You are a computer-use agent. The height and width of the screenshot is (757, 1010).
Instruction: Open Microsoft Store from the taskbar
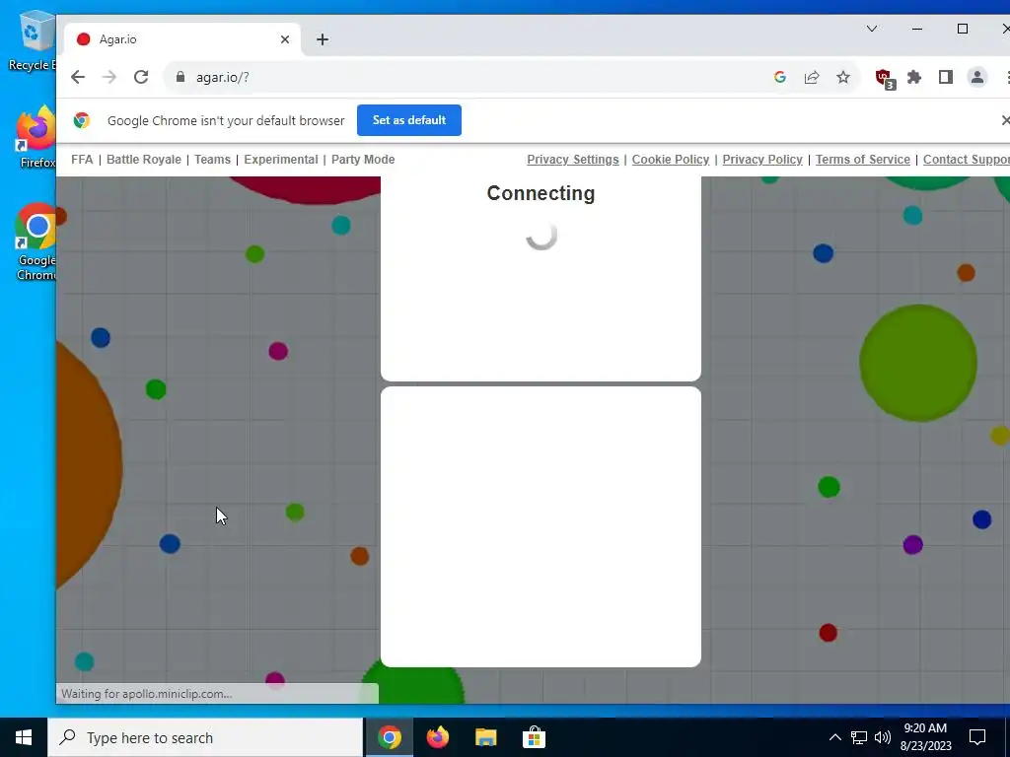point(534,737)
